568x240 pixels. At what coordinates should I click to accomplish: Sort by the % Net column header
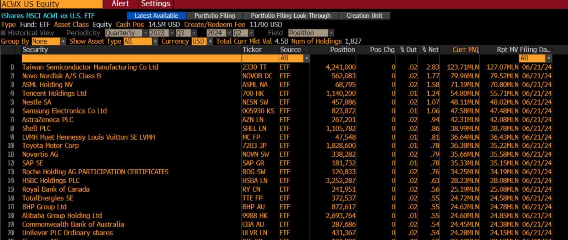point(430,50)
